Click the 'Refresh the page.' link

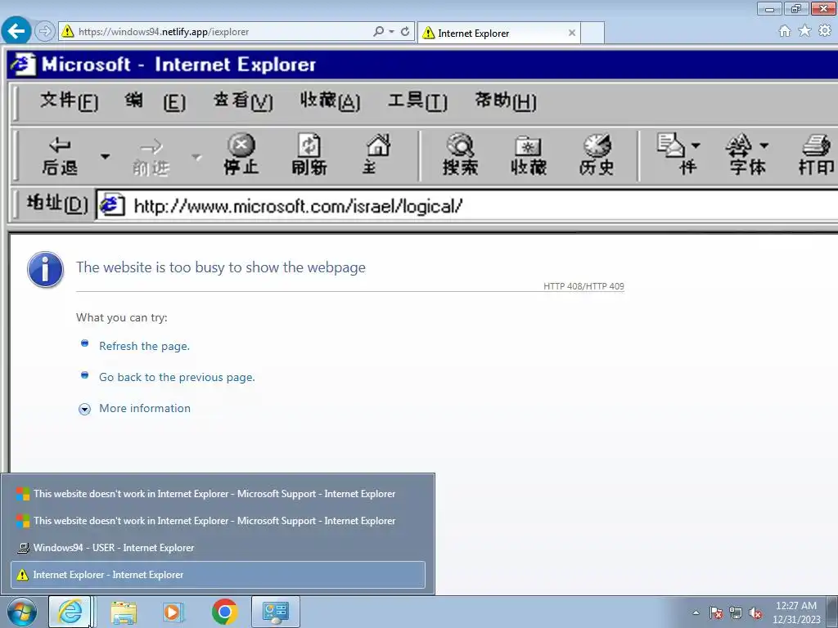click(144, 346)
